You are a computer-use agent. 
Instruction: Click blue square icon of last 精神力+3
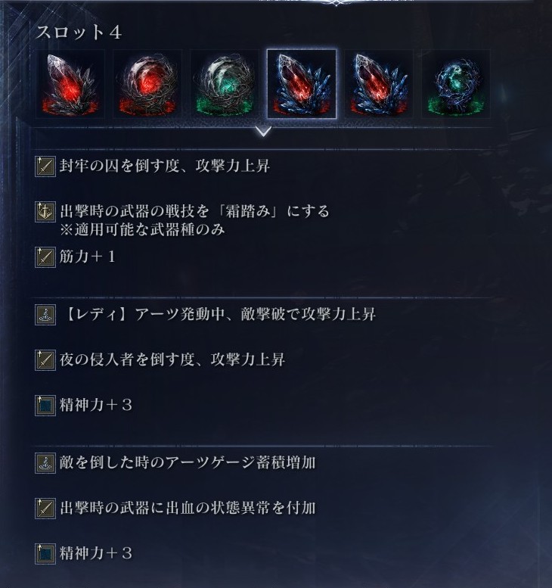(45, 554)
